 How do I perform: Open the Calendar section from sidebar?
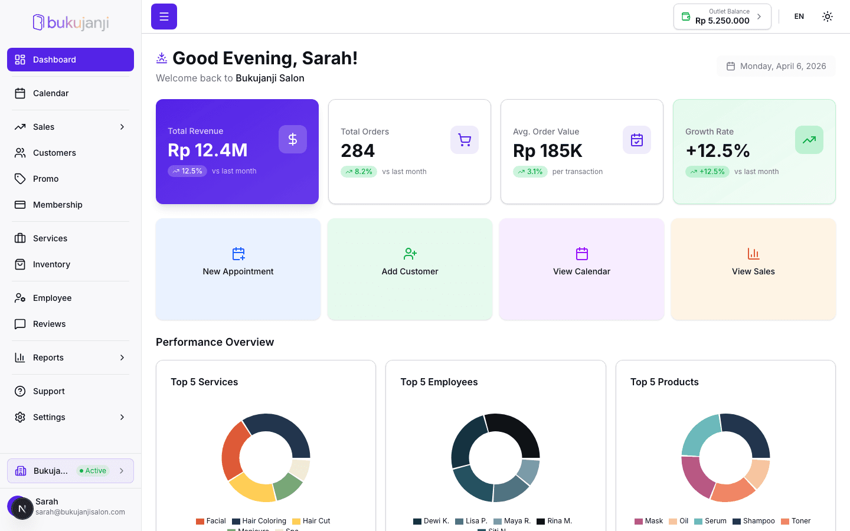[x=51, y=93]
